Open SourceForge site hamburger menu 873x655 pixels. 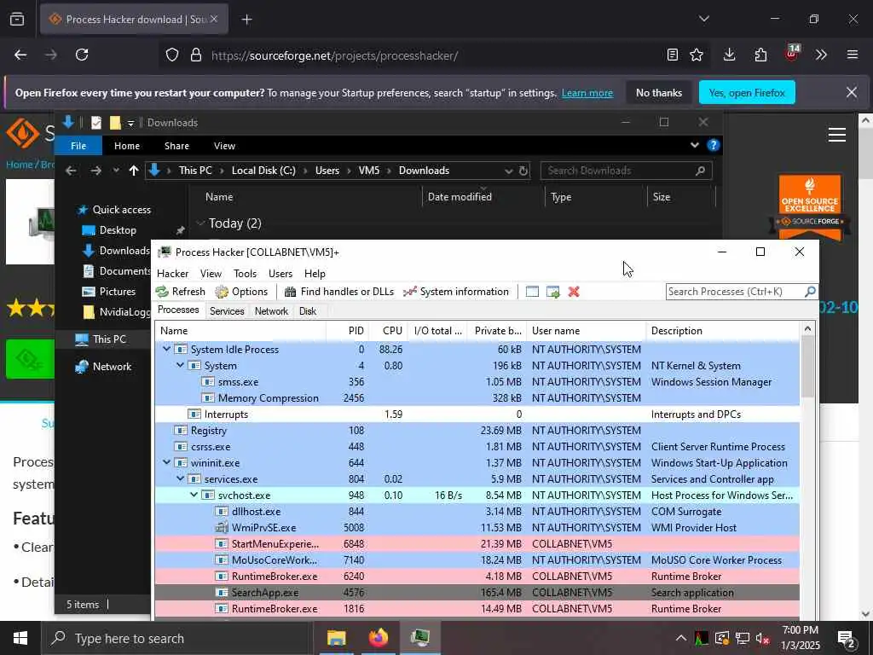pos(837,134)
